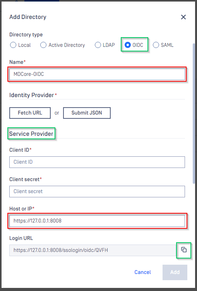Screen dimensions: 197x291
Task: Click the Identity Provider section heading
Action: click(x=32, y=95)
